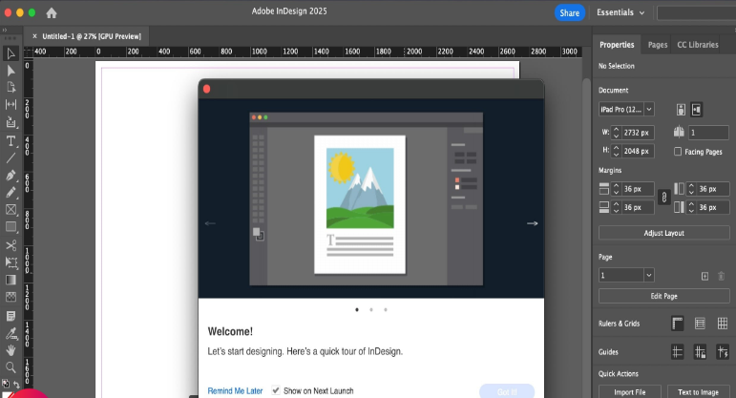The width and height of the screenshot is (736, 398).
Task: Enable the Facing Pages checkbox
Action: [678, 152]
